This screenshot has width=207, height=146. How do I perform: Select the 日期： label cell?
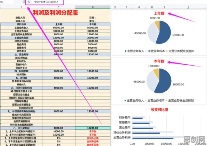click(92, 18)
